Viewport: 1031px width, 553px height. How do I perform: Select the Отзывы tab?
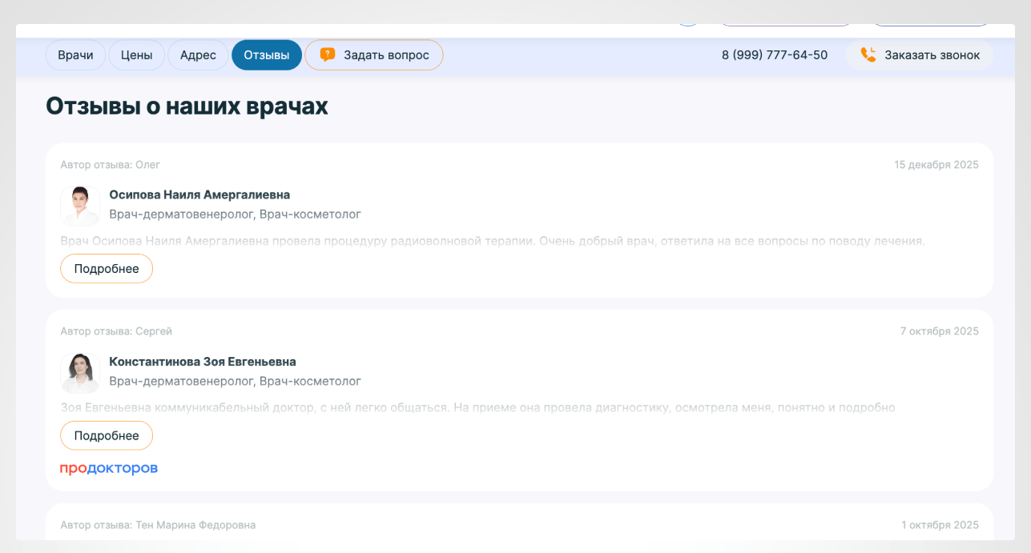click(267, 55)
